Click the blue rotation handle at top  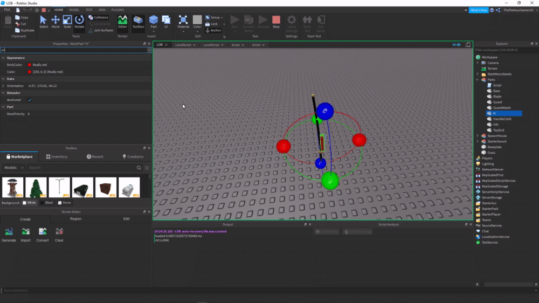tap(325, 111)
